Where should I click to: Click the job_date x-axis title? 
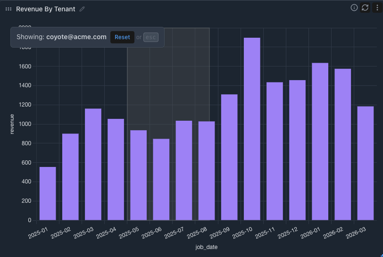tap(207, 247)
